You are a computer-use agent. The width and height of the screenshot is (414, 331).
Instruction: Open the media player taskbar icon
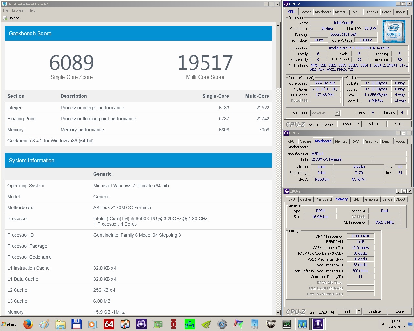click(93, 324)
